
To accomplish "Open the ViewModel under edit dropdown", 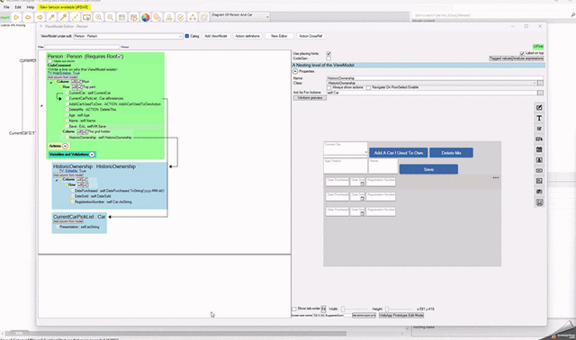I will coord(128,36).
